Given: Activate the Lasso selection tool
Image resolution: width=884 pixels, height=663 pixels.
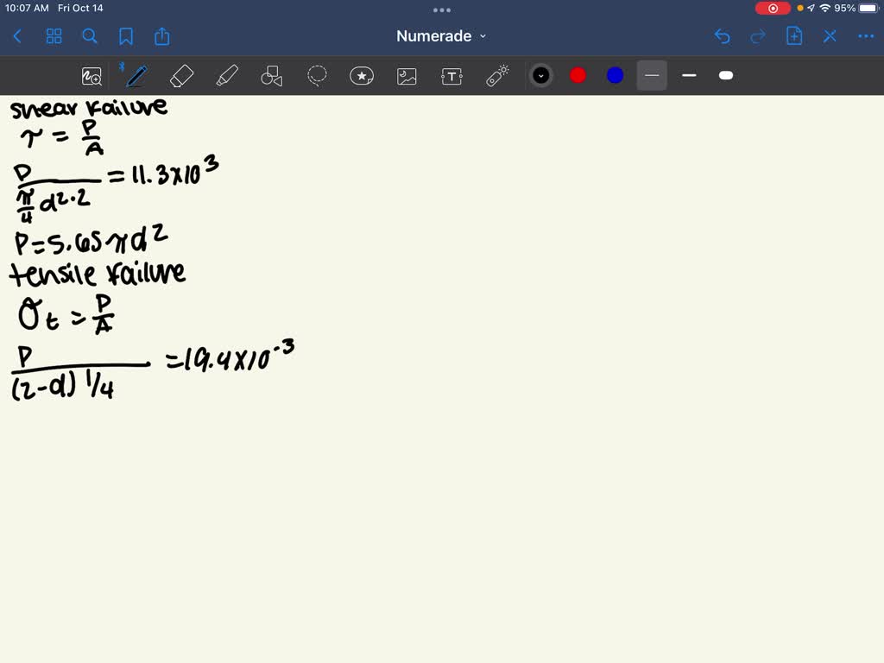Looking at the screenshot, I should click(x=317, y=76).
